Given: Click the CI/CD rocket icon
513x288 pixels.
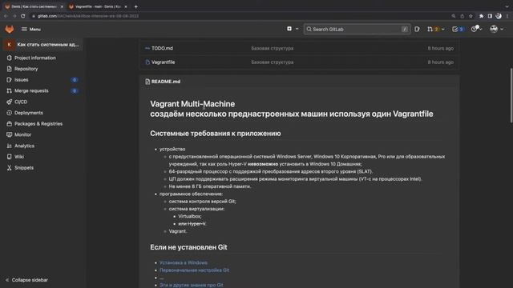Looking at the screenshot, I should click(9, 102).
